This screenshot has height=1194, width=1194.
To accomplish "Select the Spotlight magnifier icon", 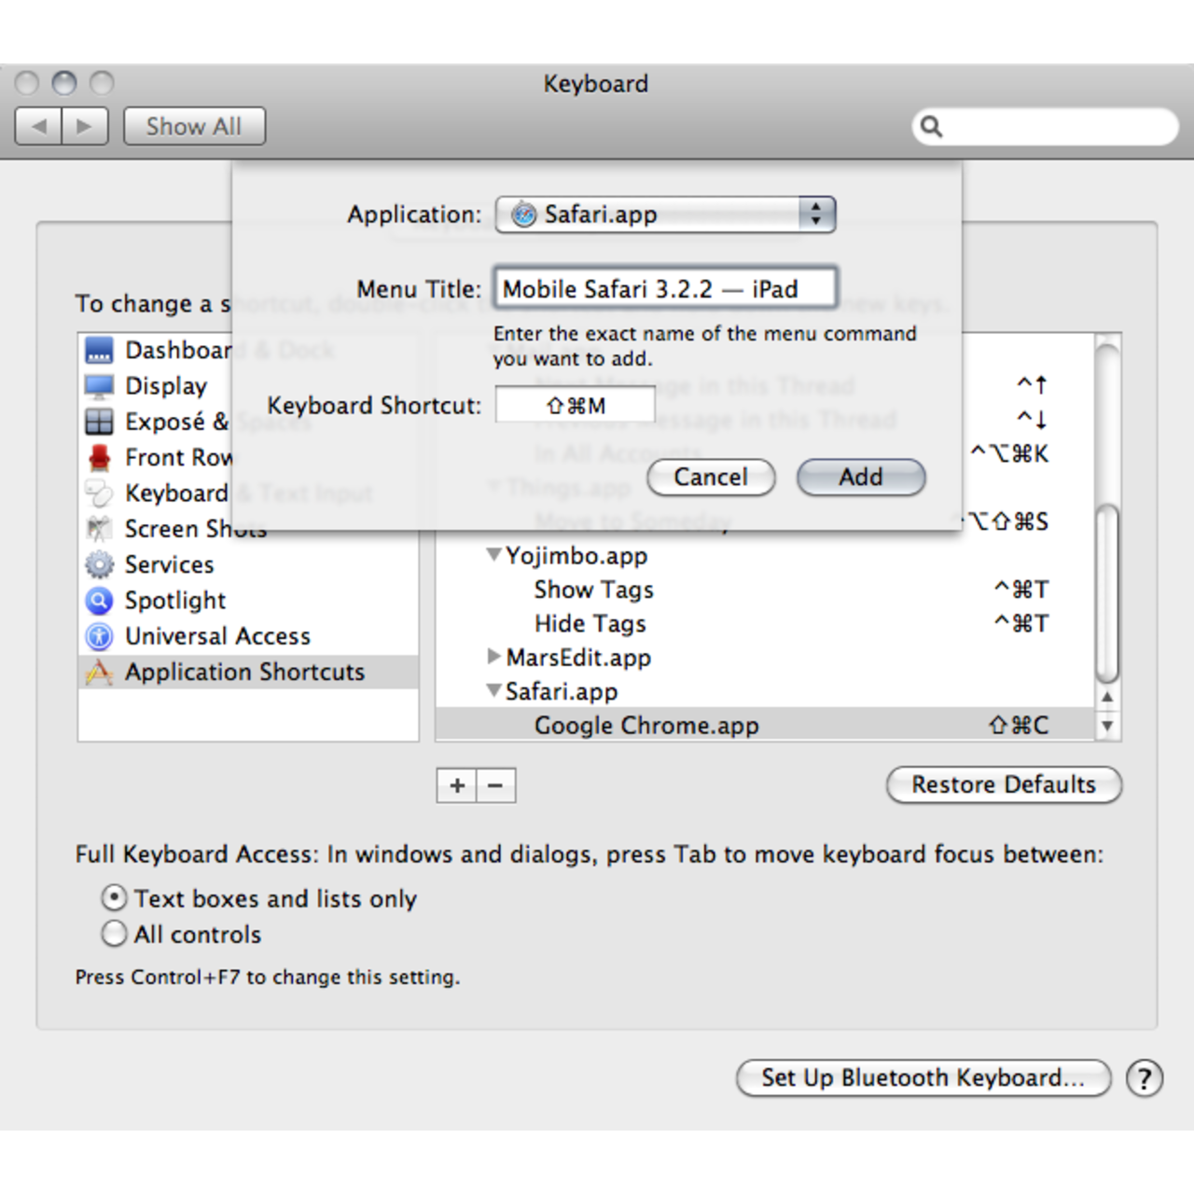I will tap(99, 601).
